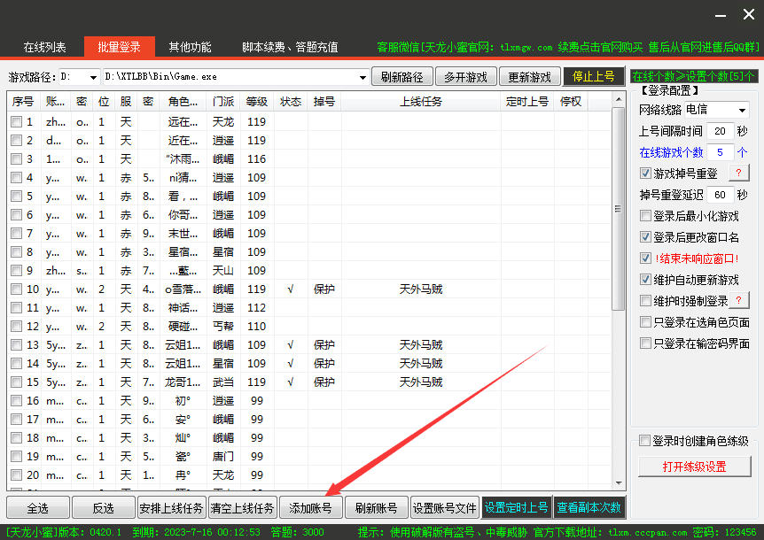
Task: Click the 门派 column header
Action: [x=223, y=102]
